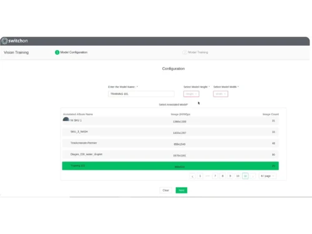The height and width of the screenshot is (234, 312).
Task: Click the Model Training step 2 circle
Action: 185,52
